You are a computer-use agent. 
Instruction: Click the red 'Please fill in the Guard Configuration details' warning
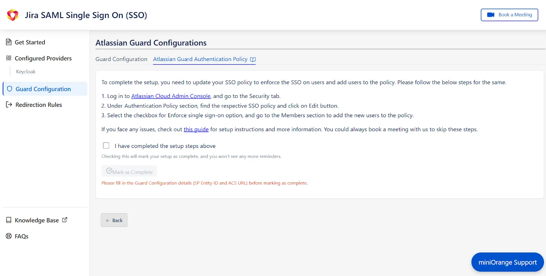[x=204, y=183]
